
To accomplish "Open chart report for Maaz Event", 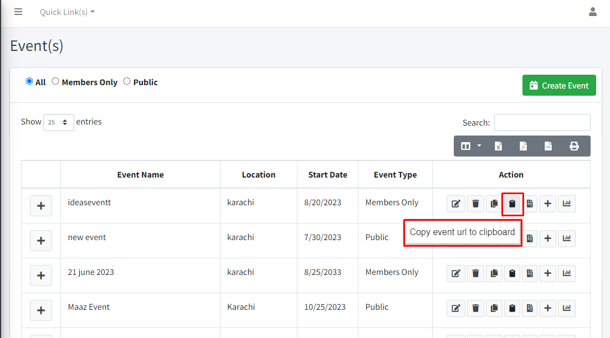I will (x=566, y=308).
